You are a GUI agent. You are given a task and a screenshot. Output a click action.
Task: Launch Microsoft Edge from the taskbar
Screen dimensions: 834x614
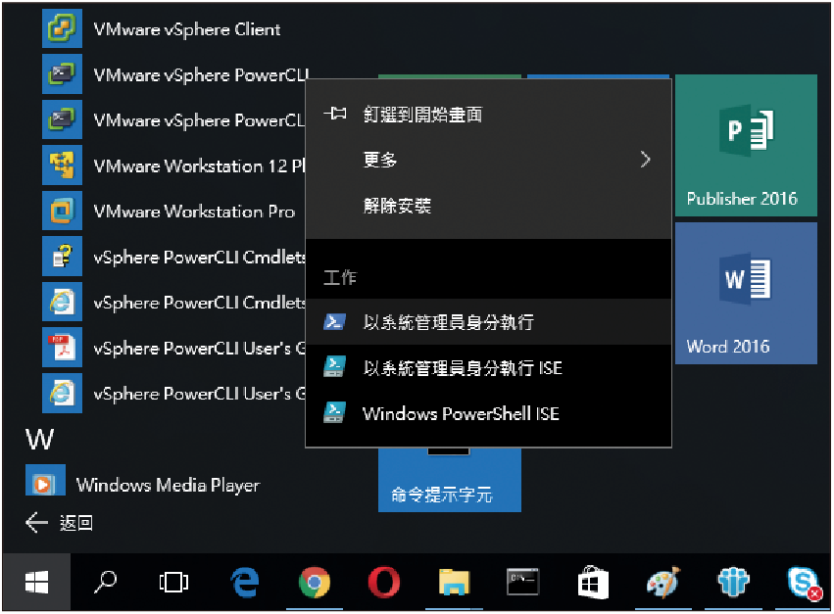click(245, 582)
